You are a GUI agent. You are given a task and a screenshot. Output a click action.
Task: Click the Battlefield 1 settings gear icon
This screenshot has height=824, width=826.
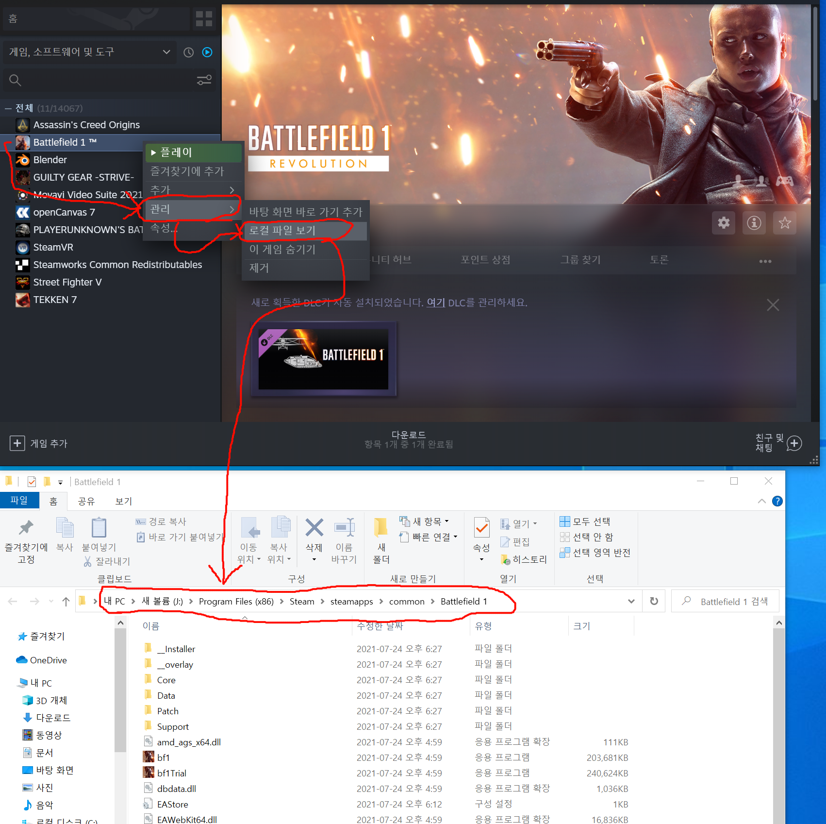(724, 223)
